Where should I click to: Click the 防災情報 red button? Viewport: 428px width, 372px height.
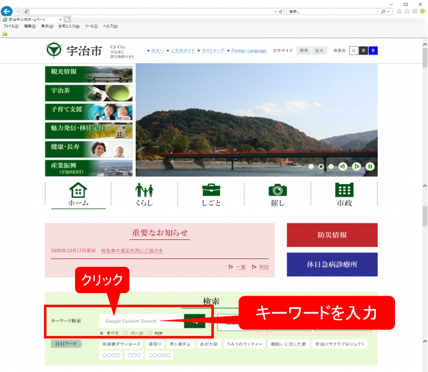(x=332, y=235)
